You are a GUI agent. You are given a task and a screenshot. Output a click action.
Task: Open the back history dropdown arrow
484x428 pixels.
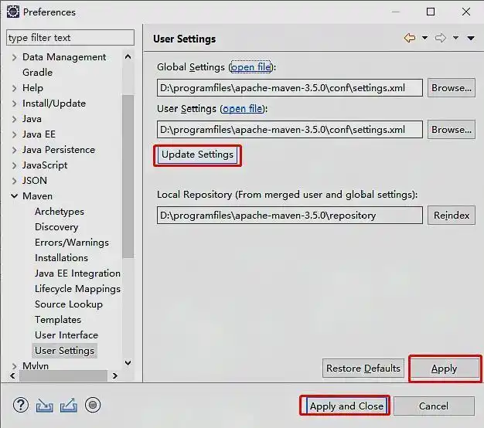pos(424,38)
